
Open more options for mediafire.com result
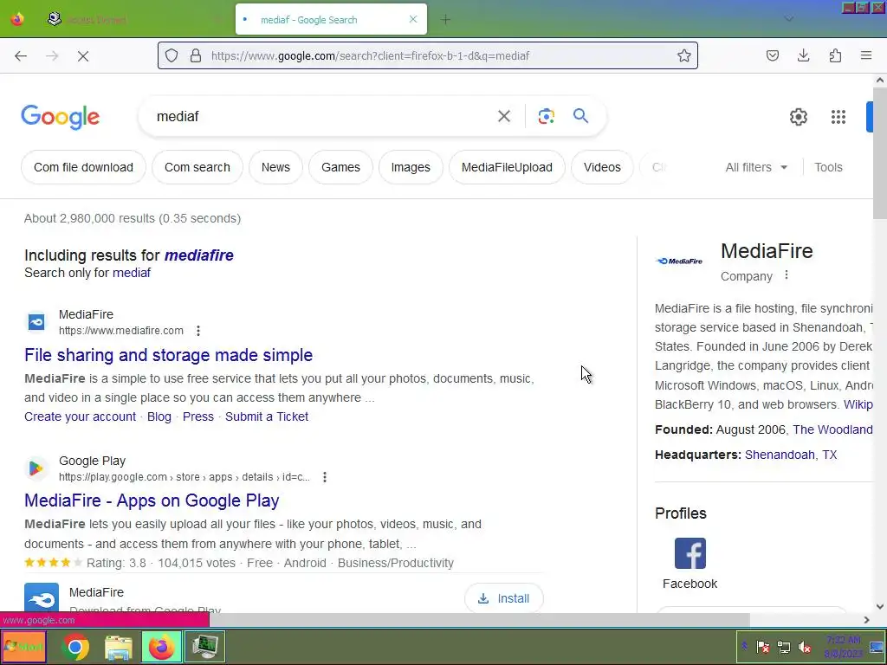[x=198, y=331]
